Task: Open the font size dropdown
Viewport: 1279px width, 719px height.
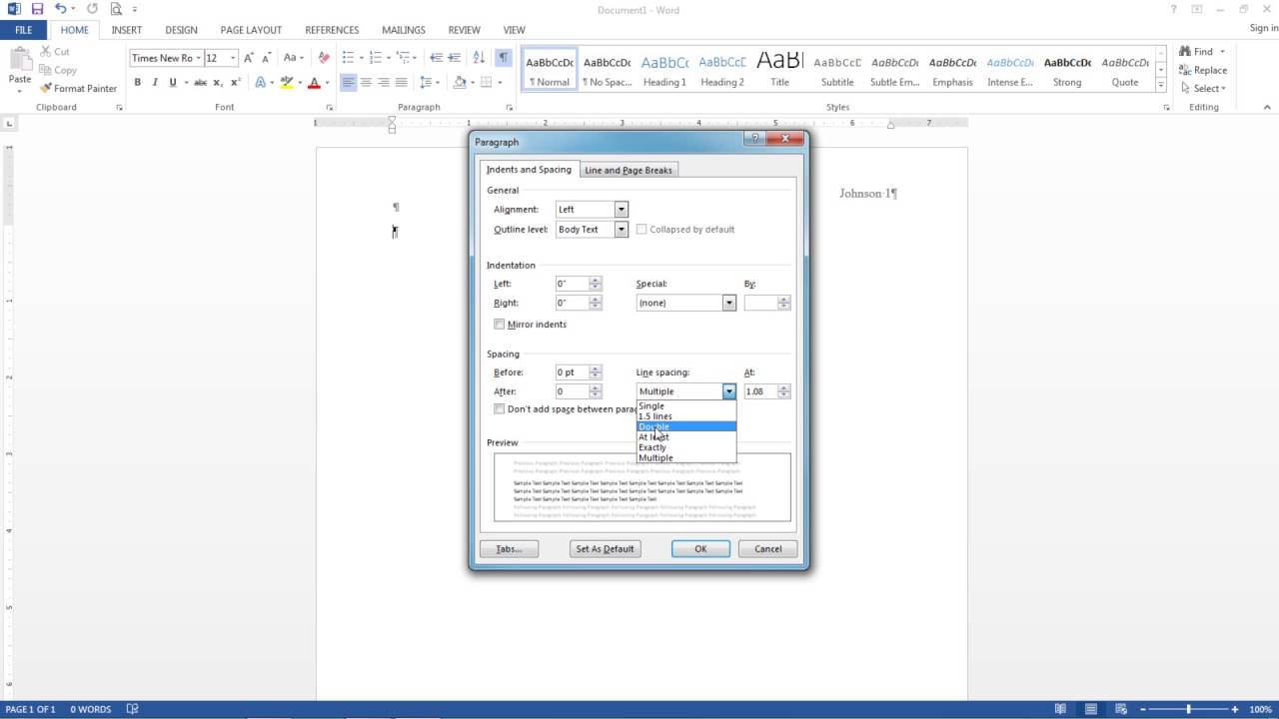Action: click(x=234, y=58)
